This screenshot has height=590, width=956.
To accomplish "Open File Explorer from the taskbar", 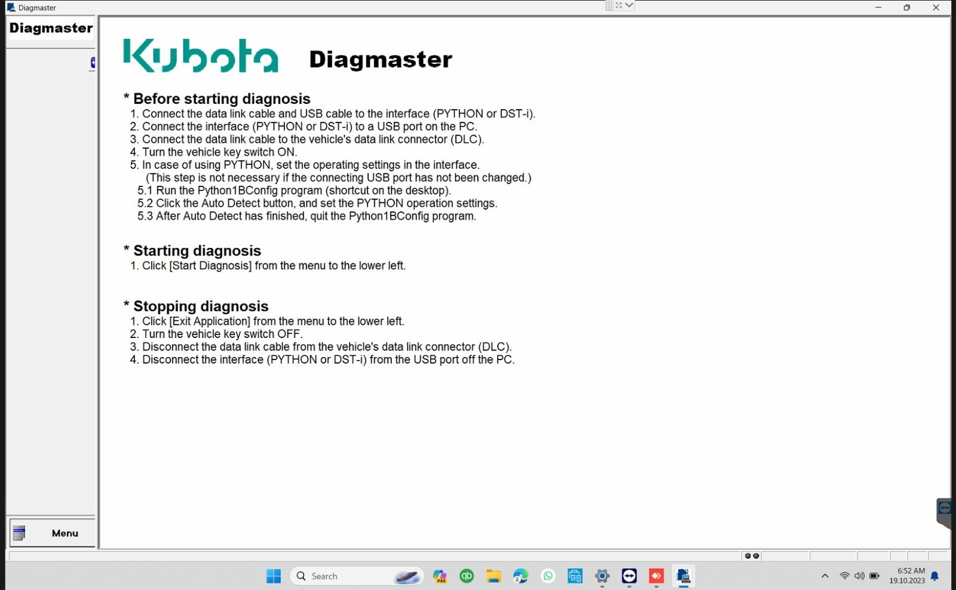I will click(x=494, y=576).
